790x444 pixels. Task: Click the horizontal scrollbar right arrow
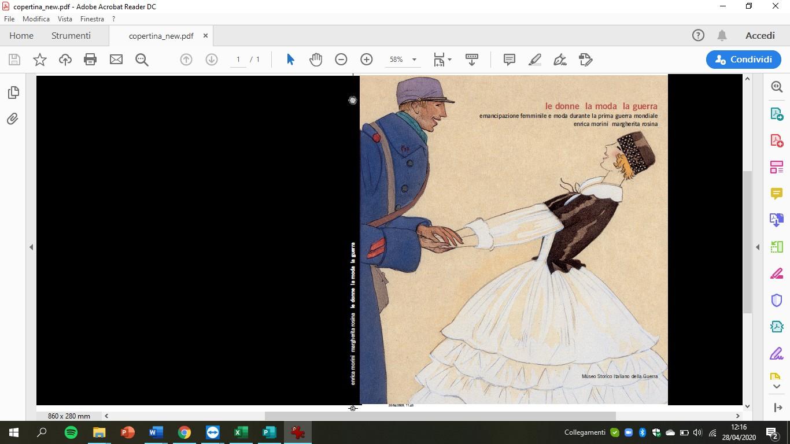[737, 416]
